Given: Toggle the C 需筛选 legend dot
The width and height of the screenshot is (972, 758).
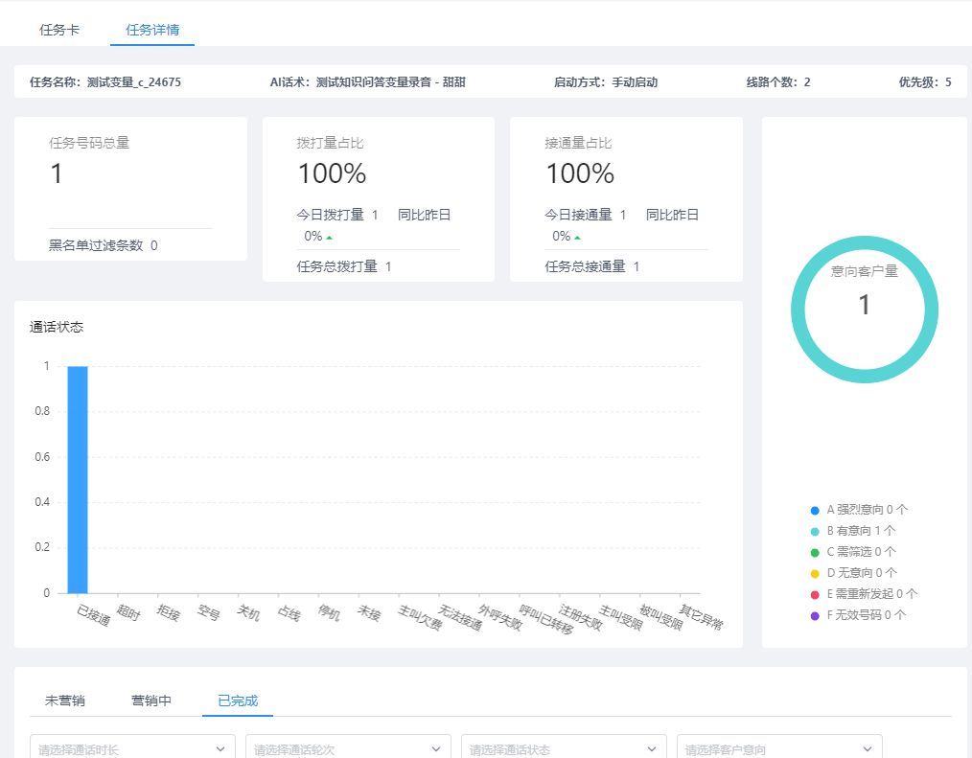Looking at the screenshot, I should coord(815,553).
